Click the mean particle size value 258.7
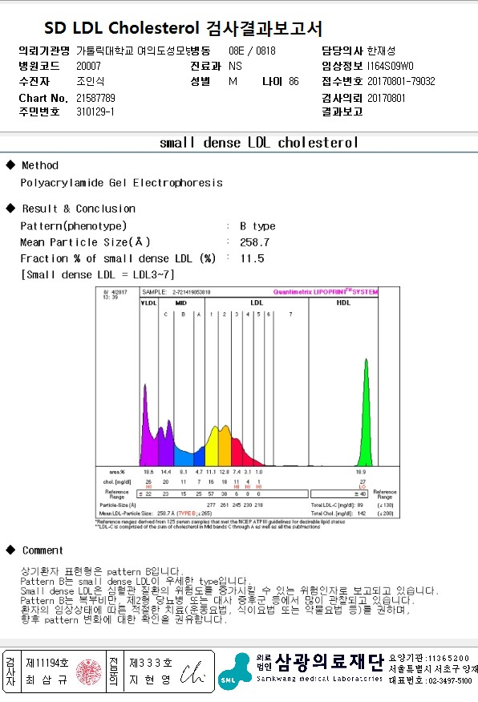The image size is (478, 702). (x=255, y=242)
